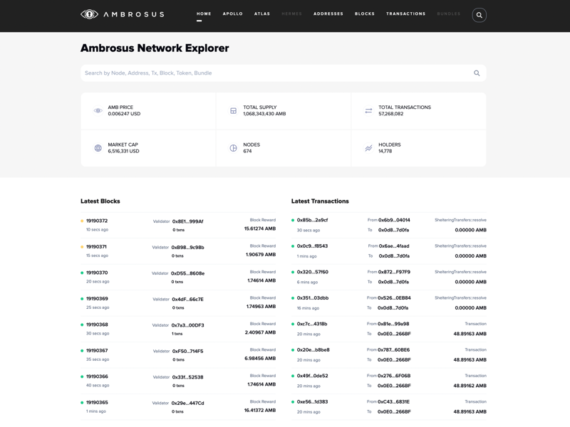Image resolution: width=570 pixels, height=427 pixels.
Task: Click total transactions value 57,268,082
Action: coord(390,114)
